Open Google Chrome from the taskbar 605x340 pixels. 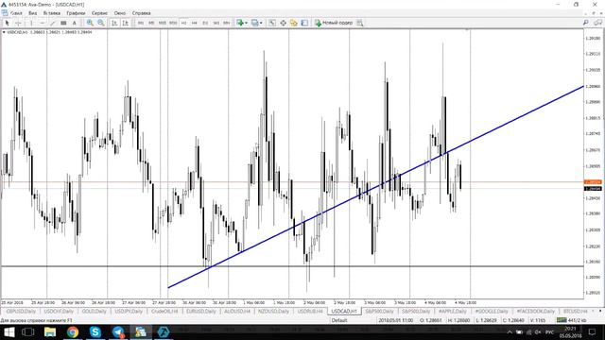(73, 331)
